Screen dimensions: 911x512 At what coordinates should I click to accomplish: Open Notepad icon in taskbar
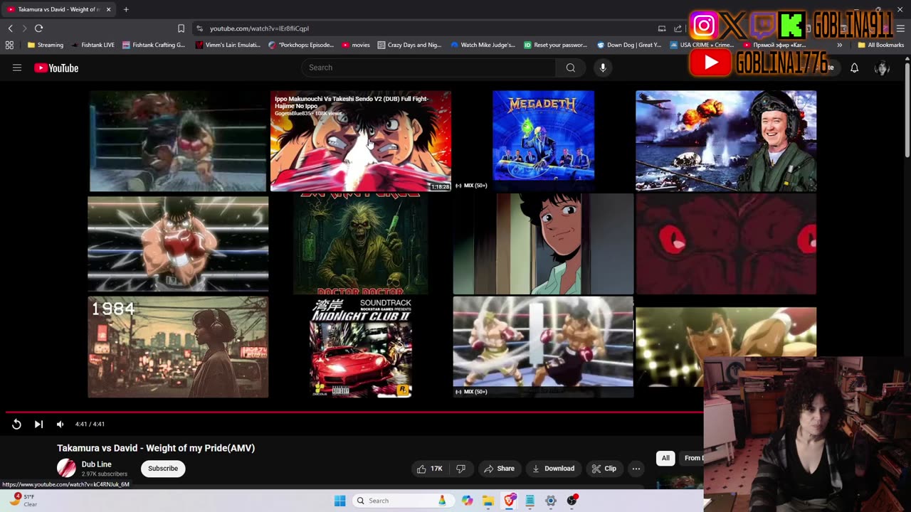click(530, 501)
